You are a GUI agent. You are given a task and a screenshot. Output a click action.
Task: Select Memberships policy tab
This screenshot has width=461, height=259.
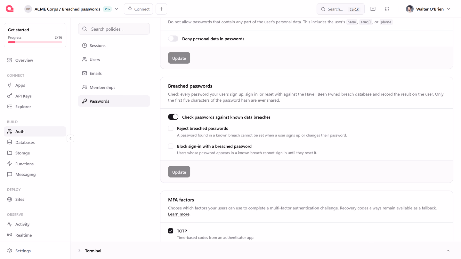114,87
